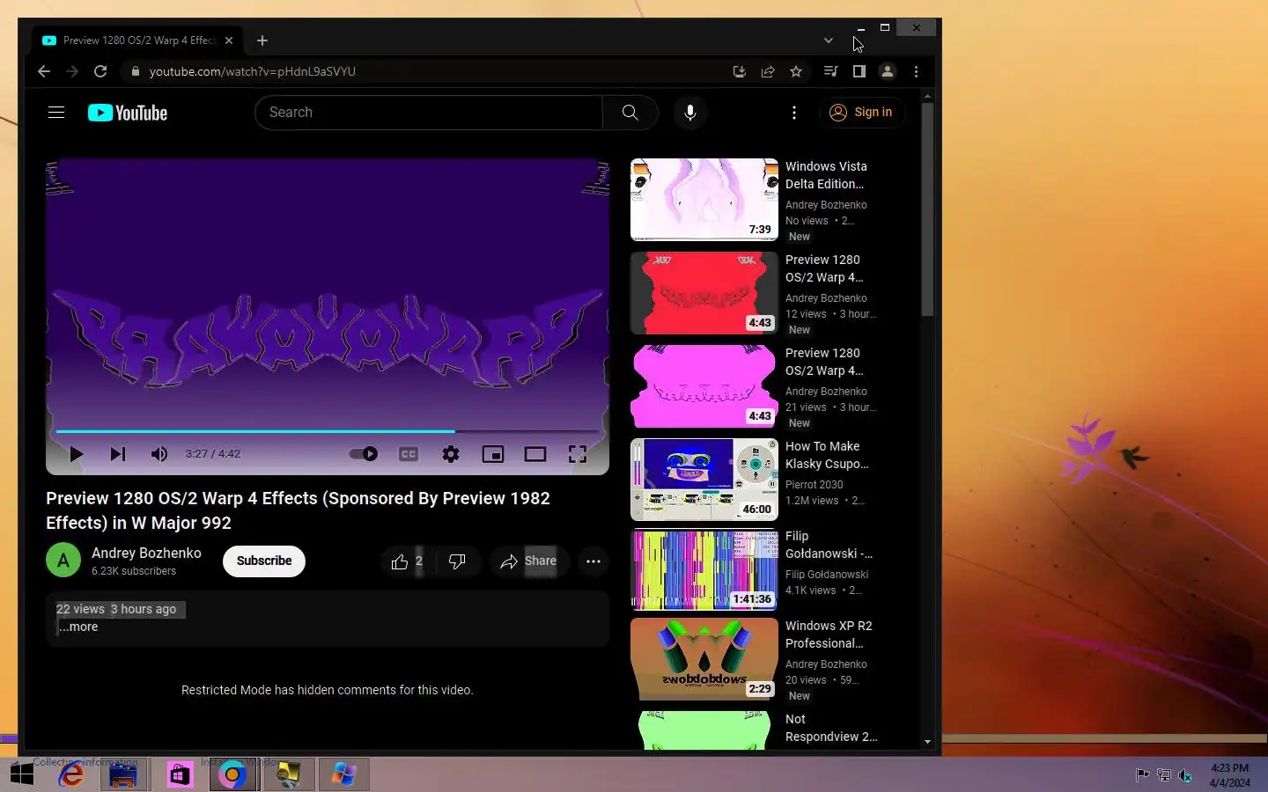The width and height of the screenshot is (1268, 792).
Task: Click the Sign in button
Action: pyautogui.click(x=862, y=113)
